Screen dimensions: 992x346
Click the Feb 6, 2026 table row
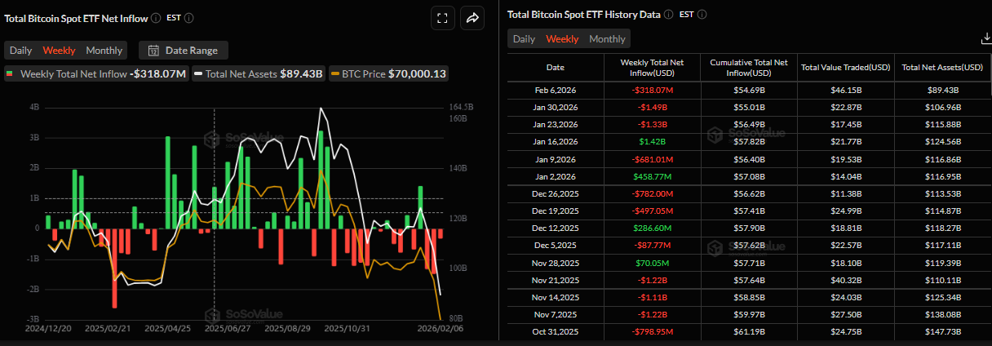click(x=555, y=90)
